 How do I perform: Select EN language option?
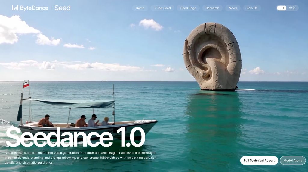[282, 8]
